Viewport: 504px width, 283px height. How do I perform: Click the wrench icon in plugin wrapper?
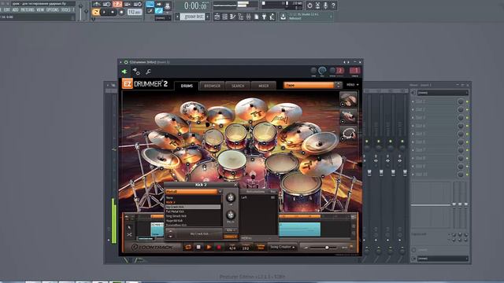(148, 72)
